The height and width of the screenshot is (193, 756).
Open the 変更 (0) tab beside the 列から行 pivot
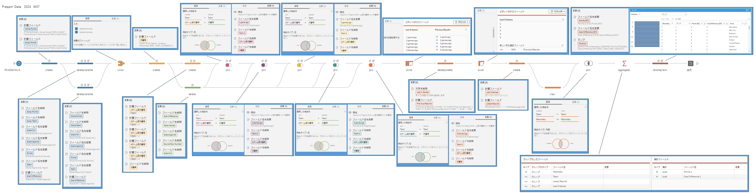pos(388,21)
